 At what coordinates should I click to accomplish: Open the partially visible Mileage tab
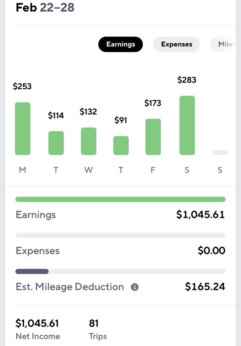(224, 44)
